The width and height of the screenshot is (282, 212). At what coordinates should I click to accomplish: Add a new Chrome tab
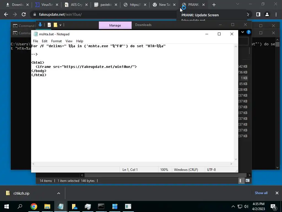214,5
